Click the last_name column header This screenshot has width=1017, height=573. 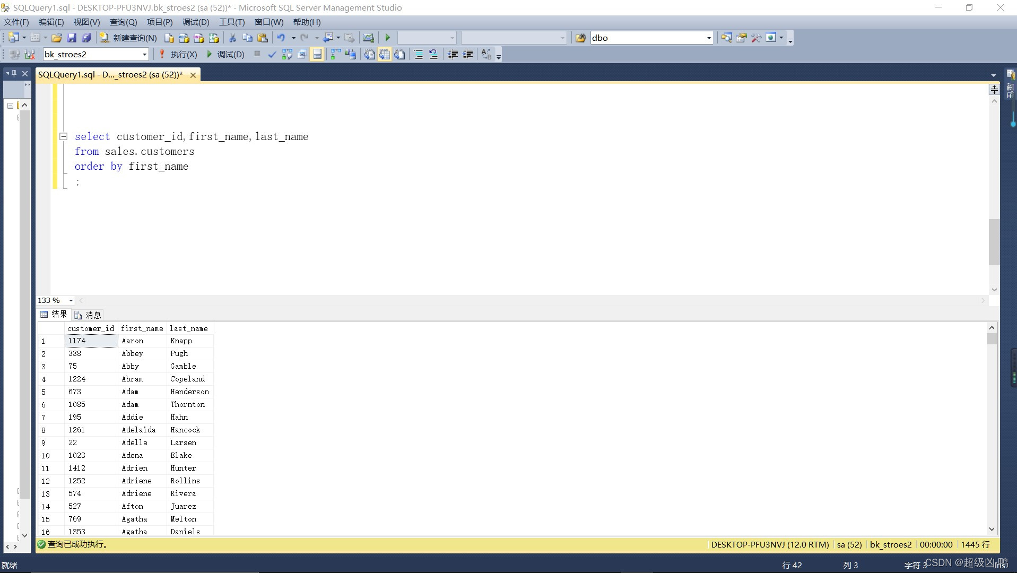189,328
